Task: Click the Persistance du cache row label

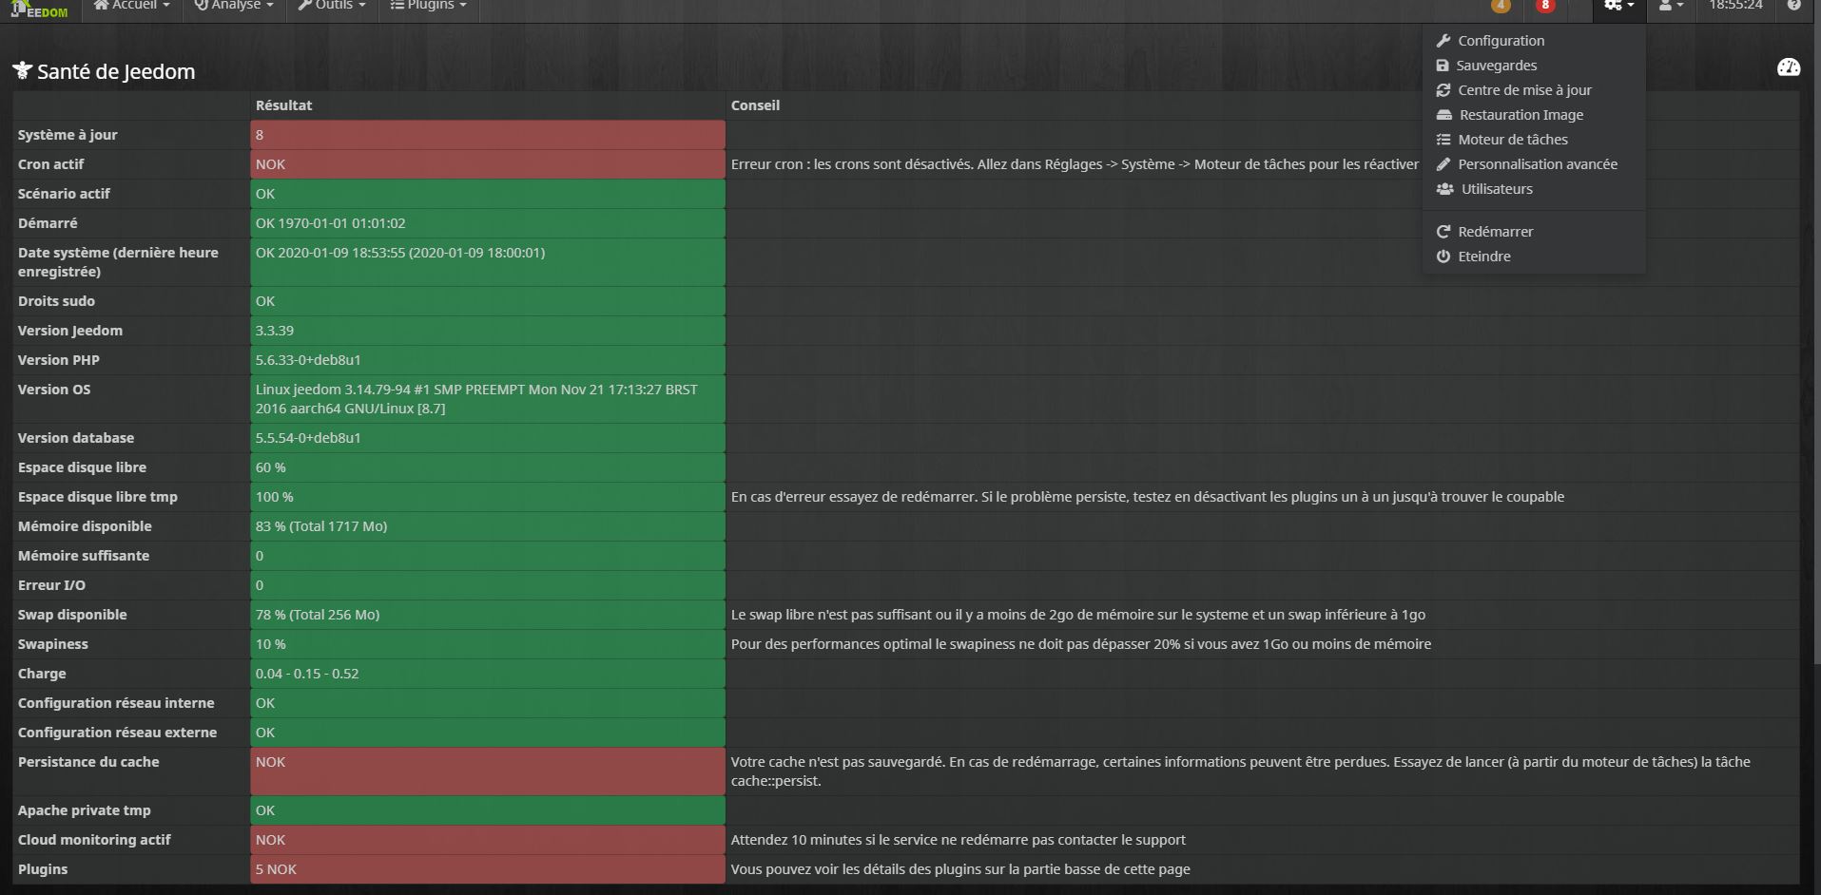Action: pyautogui.click(x=88, y=762)
